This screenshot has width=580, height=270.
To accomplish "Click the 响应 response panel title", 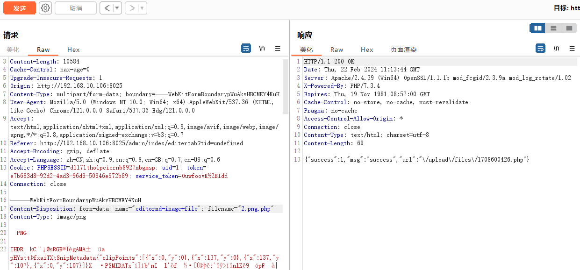I will pyautogui.click(x=305, y=35).
